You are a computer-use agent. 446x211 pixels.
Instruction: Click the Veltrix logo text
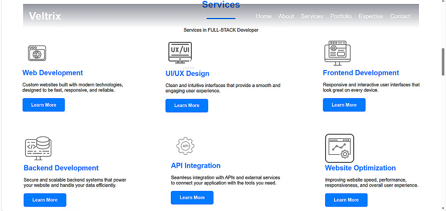[45, 16]
